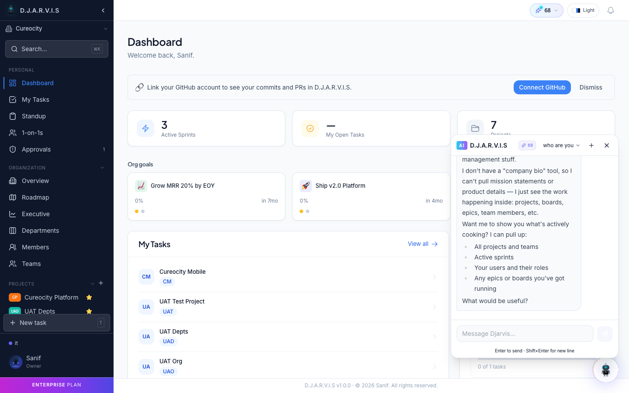629x393 pixels.
Task: Open the 'who are you' conversation dropdown
Action: point(561,145)
